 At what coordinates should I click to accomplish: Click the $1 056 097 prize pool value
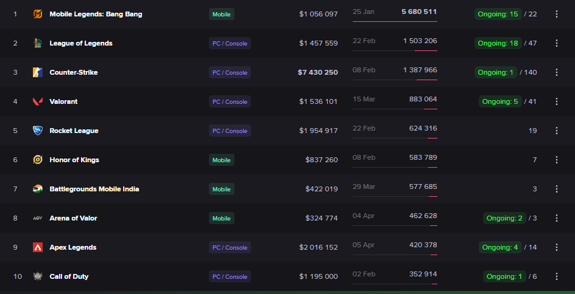(319, 14)
